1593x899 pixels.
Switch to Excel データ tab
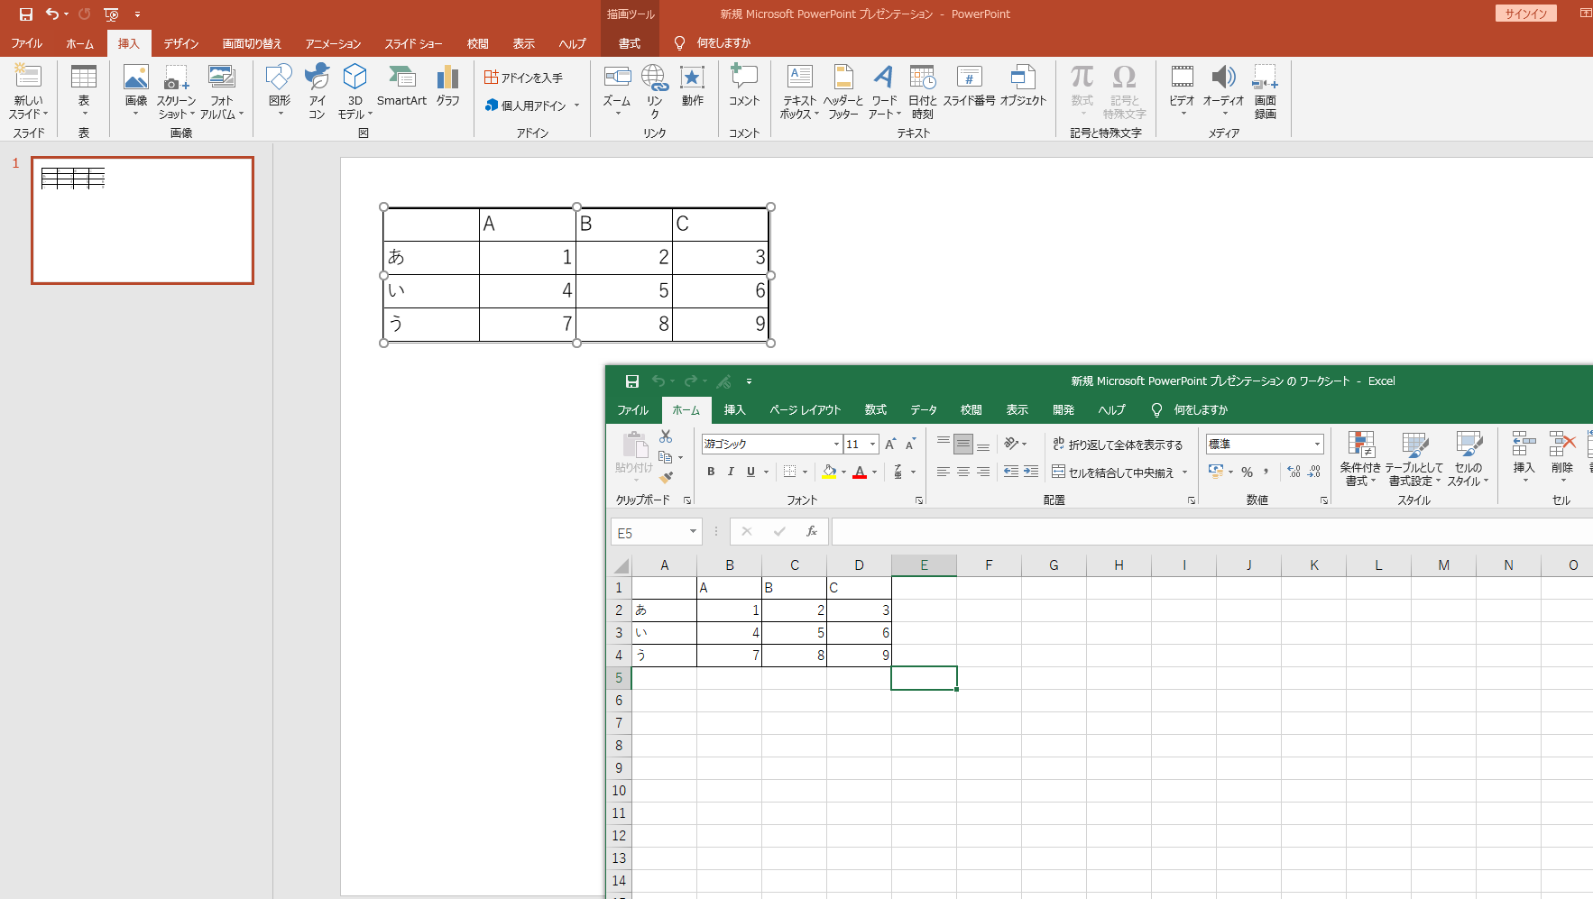923,409
